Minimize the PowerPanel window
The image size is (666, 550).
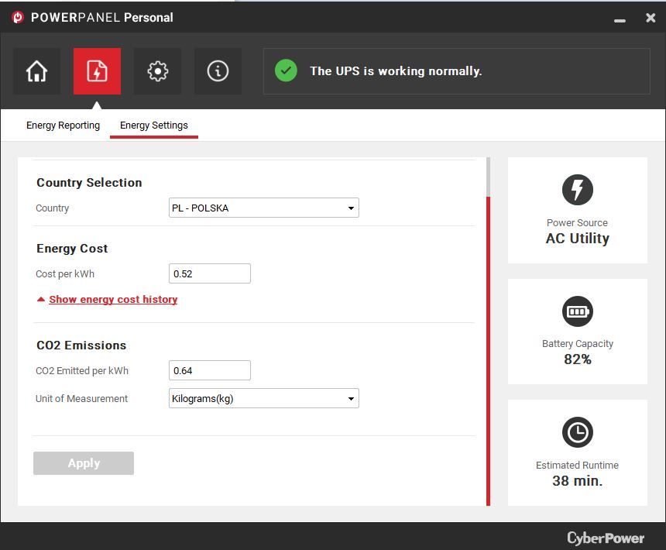pos(620,20)
